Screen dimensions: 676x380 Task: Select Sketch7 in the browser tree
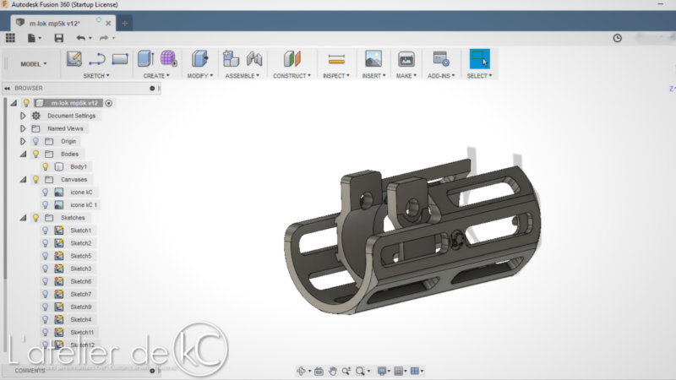80,294
